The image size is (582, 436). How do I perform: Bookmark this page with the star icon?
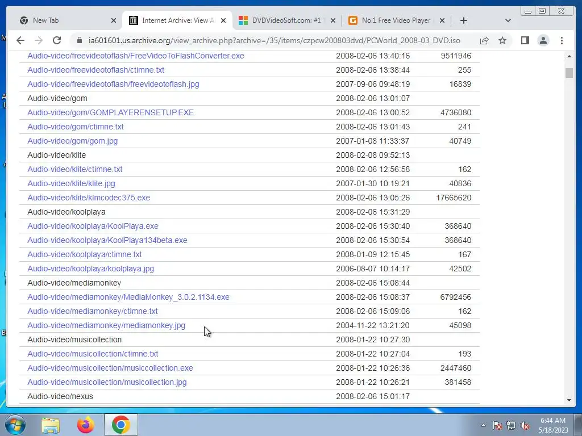(x=502, y=40)
